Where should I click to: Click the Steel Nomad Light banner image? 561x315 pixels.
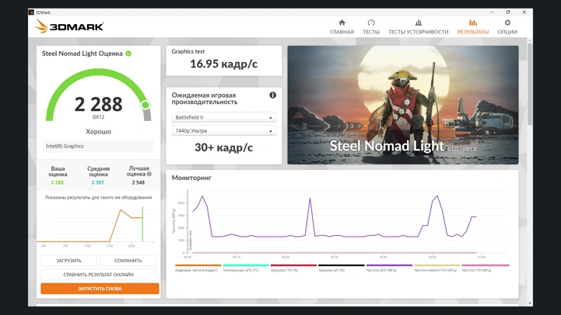point(403,105)
